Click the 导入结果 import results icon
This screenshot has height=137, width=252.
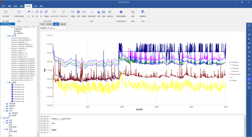click(6, 12)
